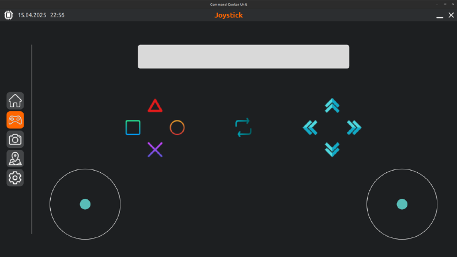
Task: Open the Home page from sidebar
Action: pyautogui.click(x=15, y=101)
